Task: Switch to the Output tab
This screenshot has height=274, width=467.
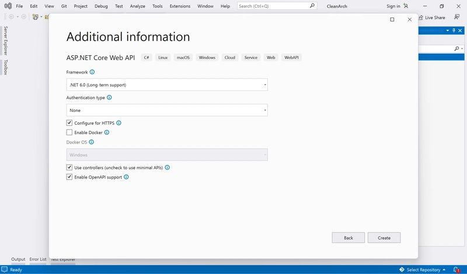Action: (18, 259)
